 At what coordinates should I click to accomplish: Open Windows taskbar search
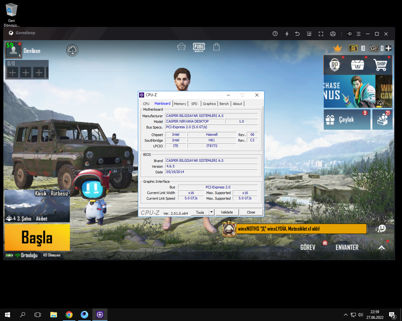[x=23, y=314]
